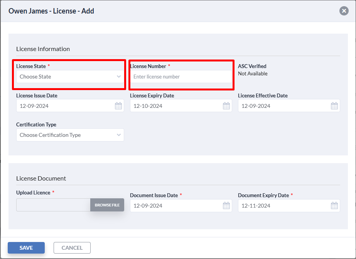
Task: Click the Upload Licence file path box
Action: coord(53,205)
